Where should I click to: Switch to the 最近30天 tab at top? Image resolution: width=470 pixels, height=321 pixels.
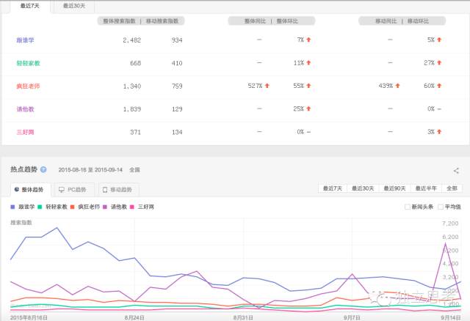pos(73,6)
